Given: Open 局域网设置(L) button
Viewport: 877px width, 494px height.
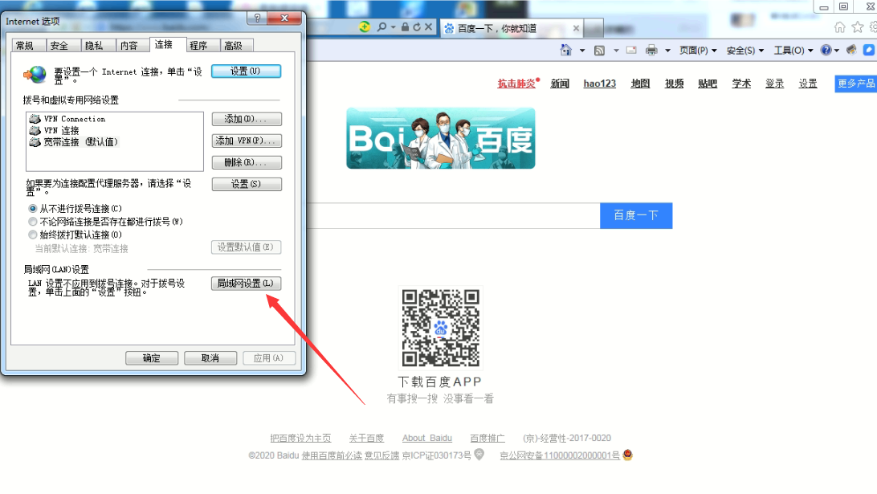Looking at the screenshot, I should (x=246, y=284).
